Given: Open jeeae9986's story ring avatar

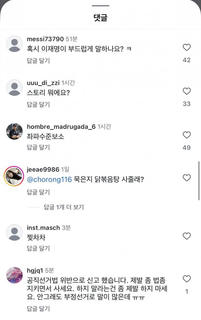Looking at the screenshot, I should (14, 176).
